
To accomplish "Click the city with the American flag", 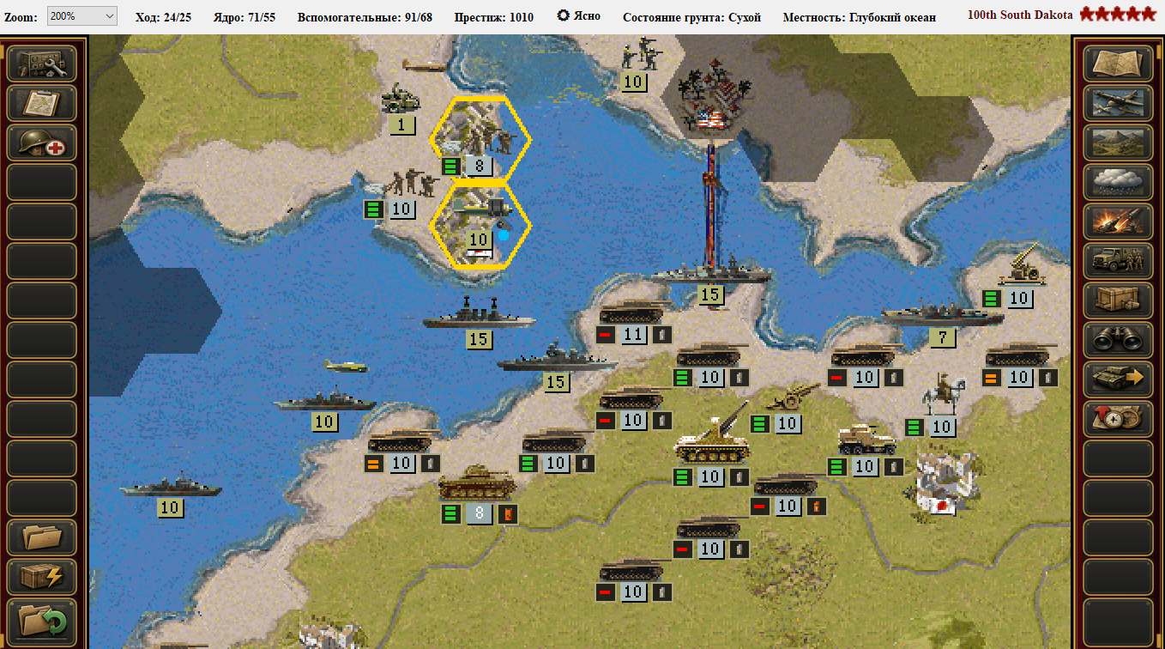I will [712, 96].
